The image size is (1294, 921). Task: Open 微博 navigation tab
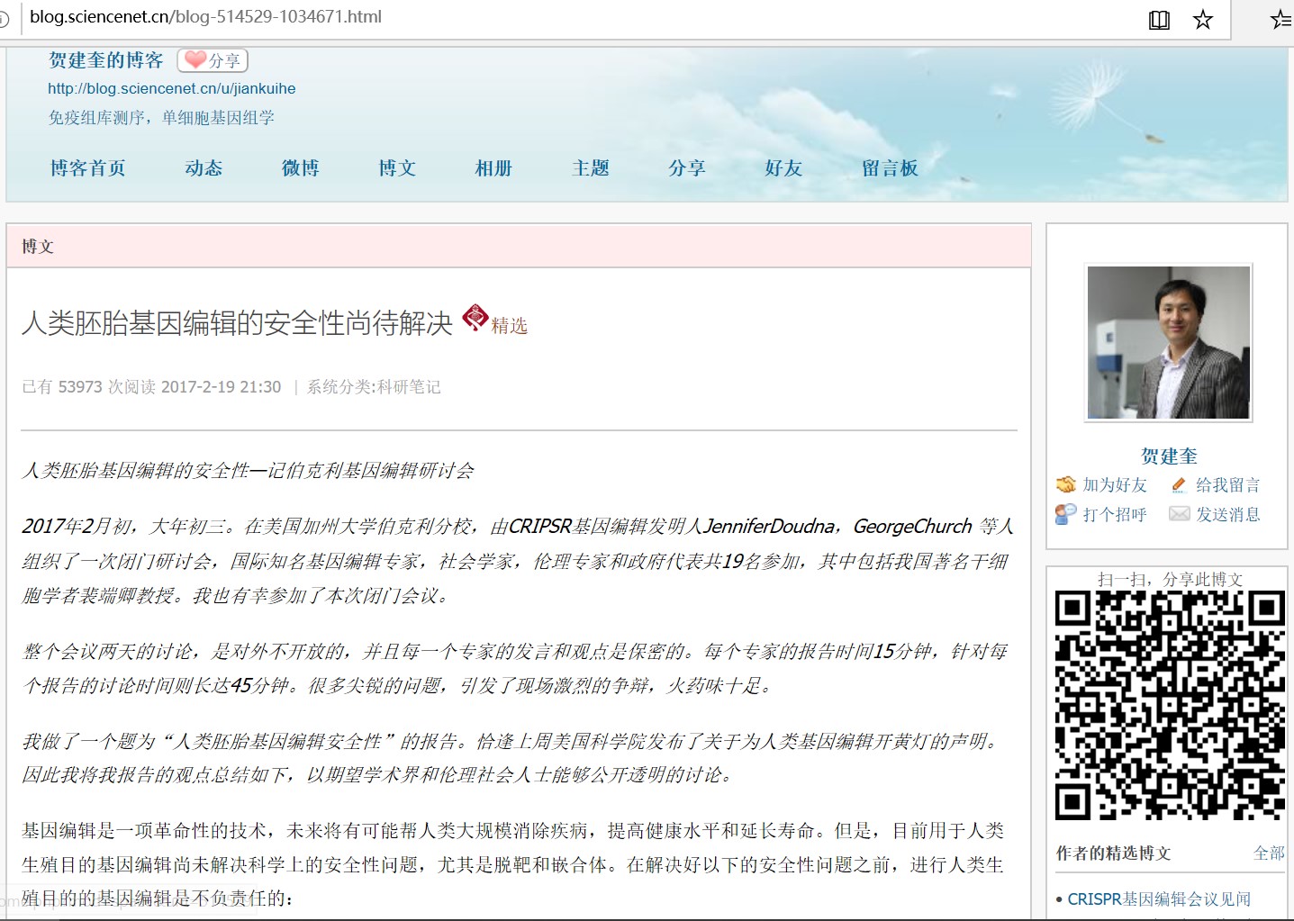tap(300, 168)
